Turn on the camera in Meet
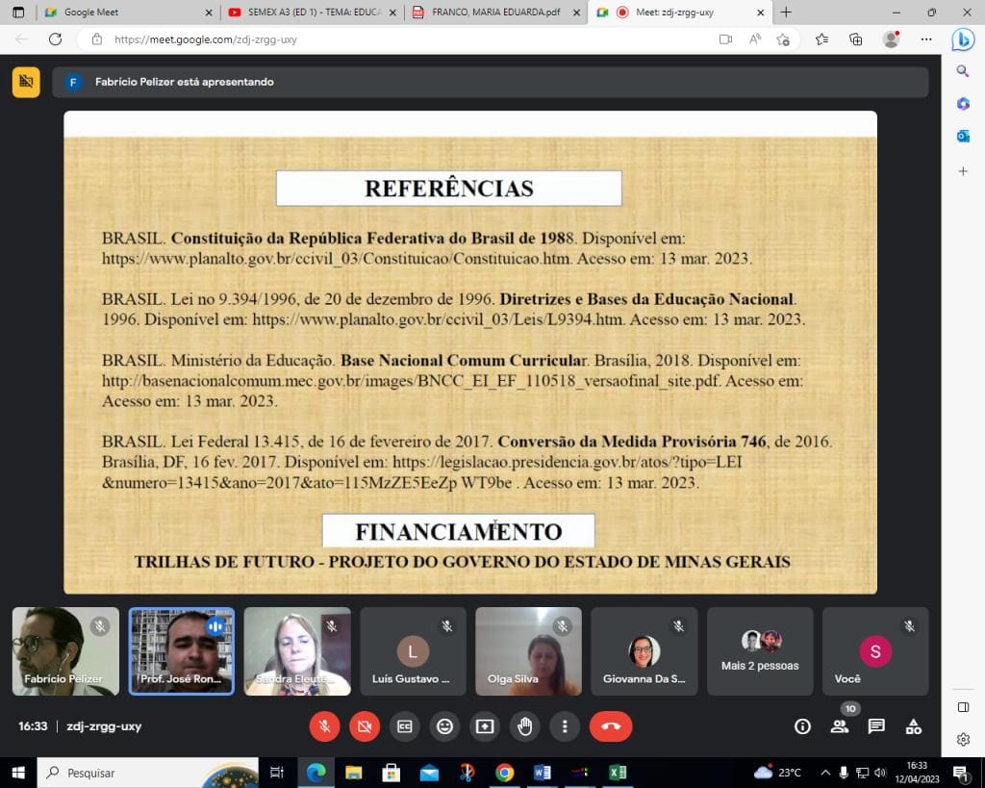985x788 pixels. (365, 726)
